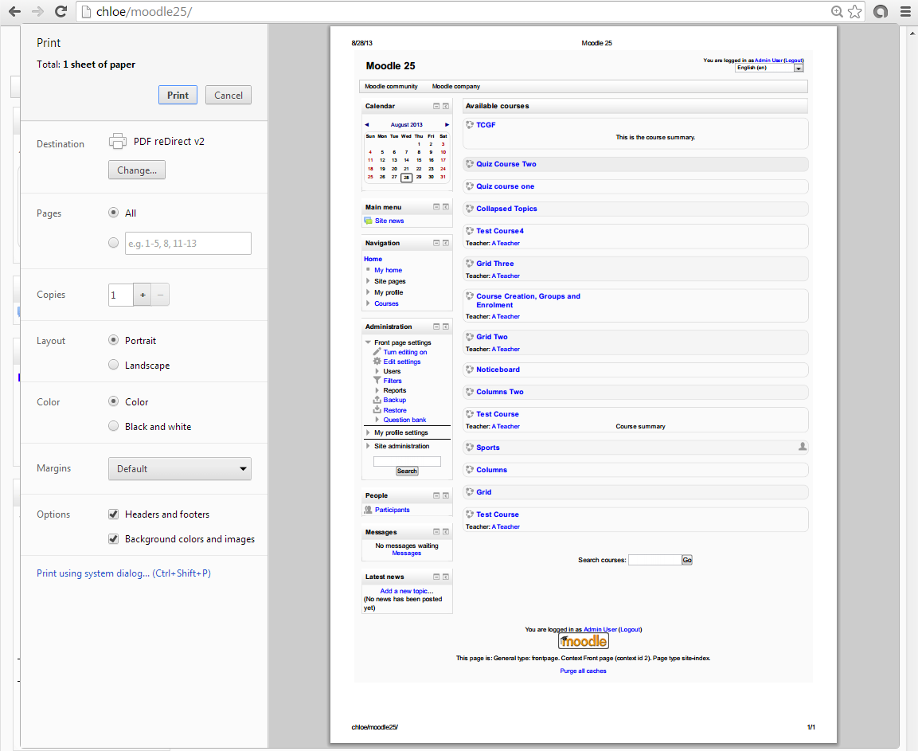Increase copies with plus button

point(143,295)
